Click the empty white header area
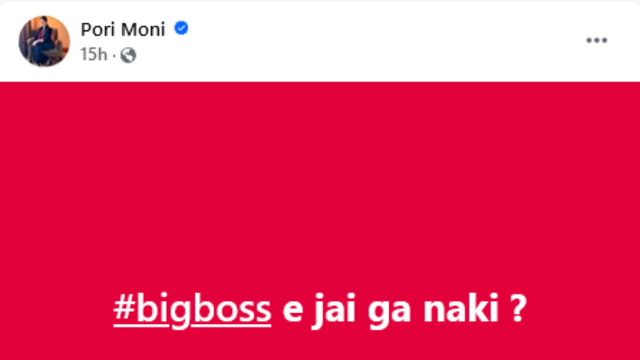The height and width of the screenshot is (360, 640). pos(380,41)
